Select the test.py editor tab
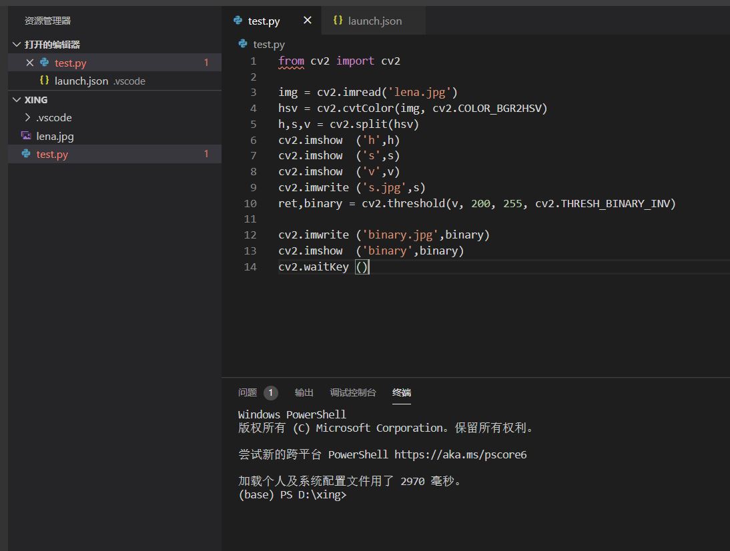Viewport: 730px width, 551px height. [x=272, y=21]
